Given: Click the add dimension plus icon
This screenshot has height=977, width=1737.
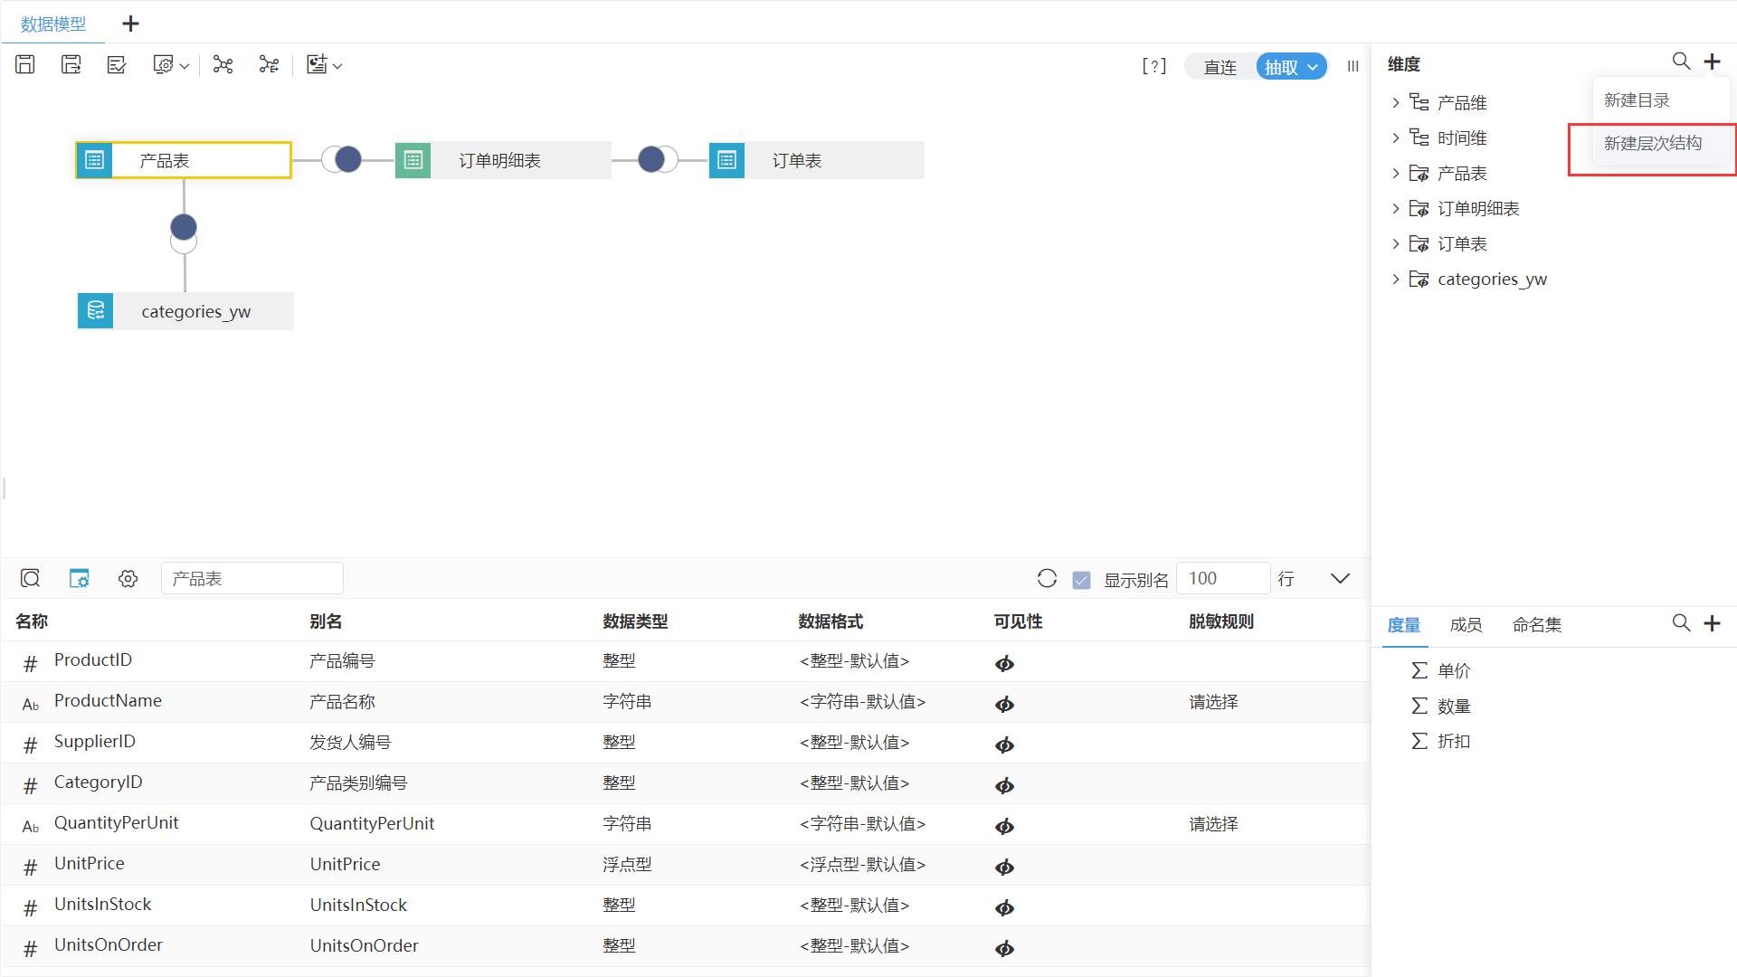Looking at the screenshot, I should [x=1713, y=62].
